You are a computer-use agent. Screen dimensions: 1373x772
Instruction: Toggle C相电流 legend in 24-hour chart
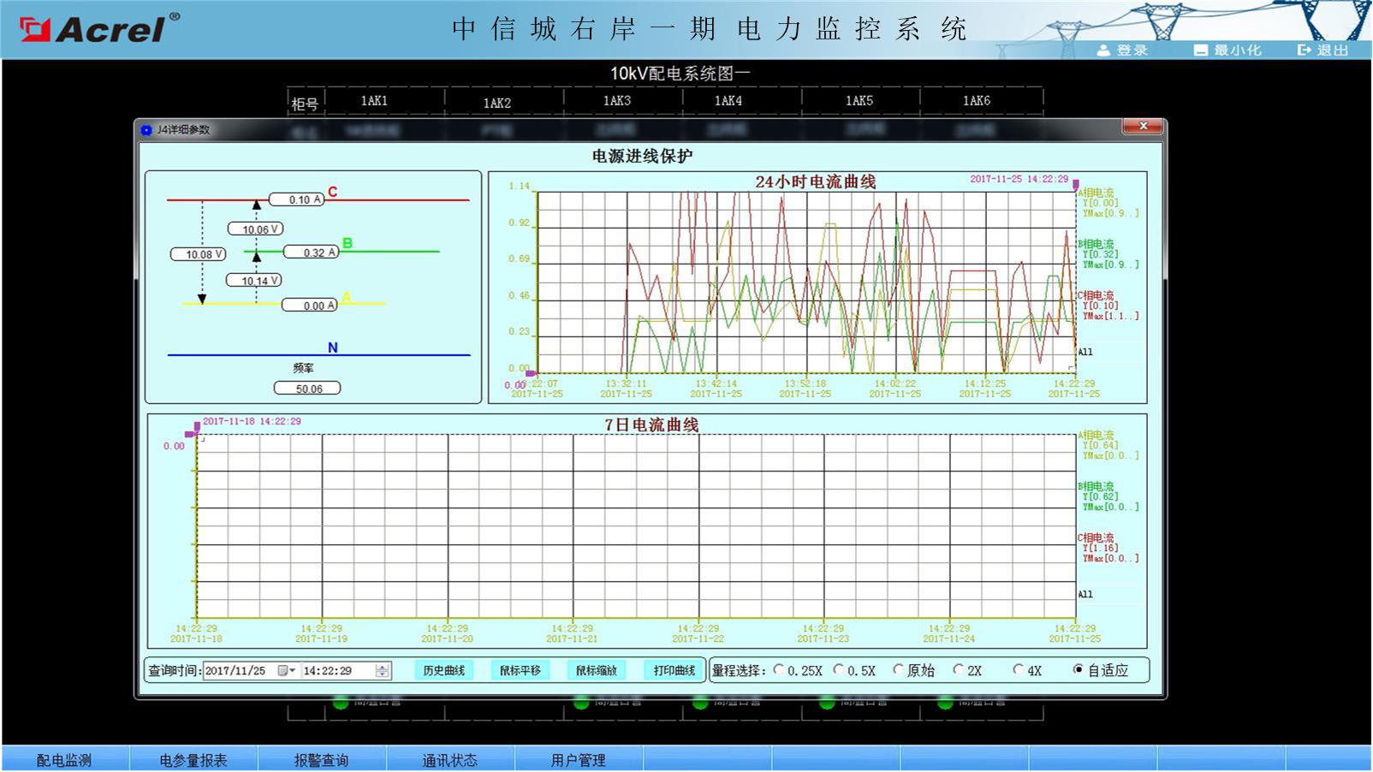[x=1096, y=296]
